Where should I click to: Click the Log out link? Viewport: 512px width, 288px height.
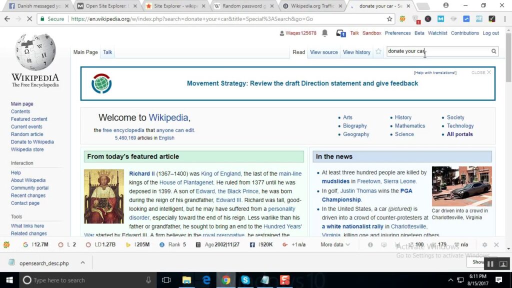pos(491,33)
